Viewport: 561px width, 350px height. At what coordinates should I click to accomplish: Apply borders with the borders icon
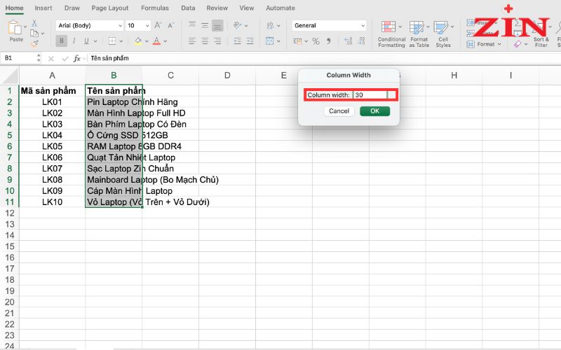pos(112,41)
